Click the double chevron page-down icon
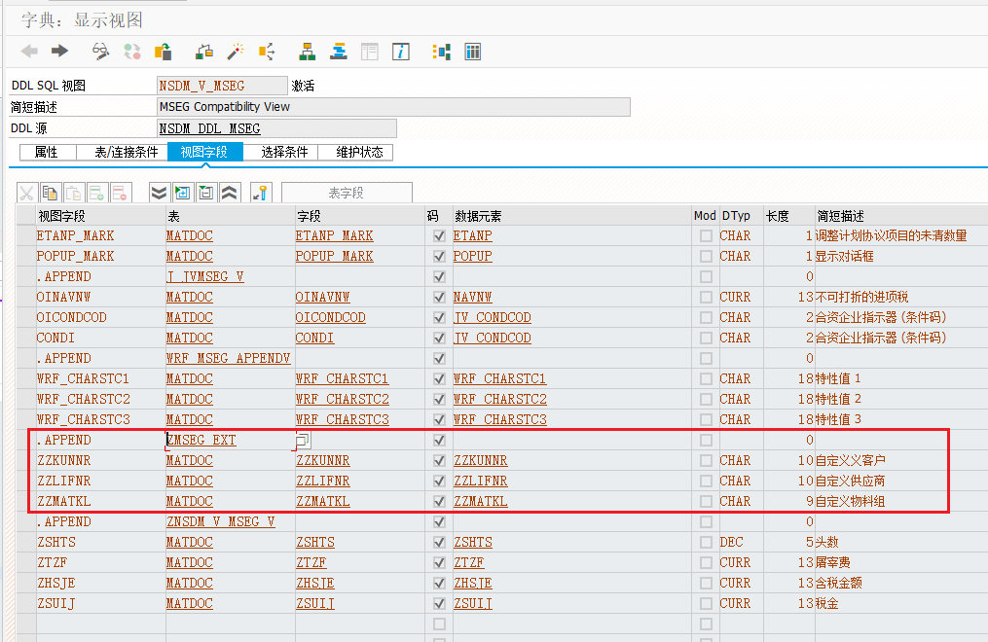Image resolution: width=988 pixels, height=642 pixels. coord(158,192)
